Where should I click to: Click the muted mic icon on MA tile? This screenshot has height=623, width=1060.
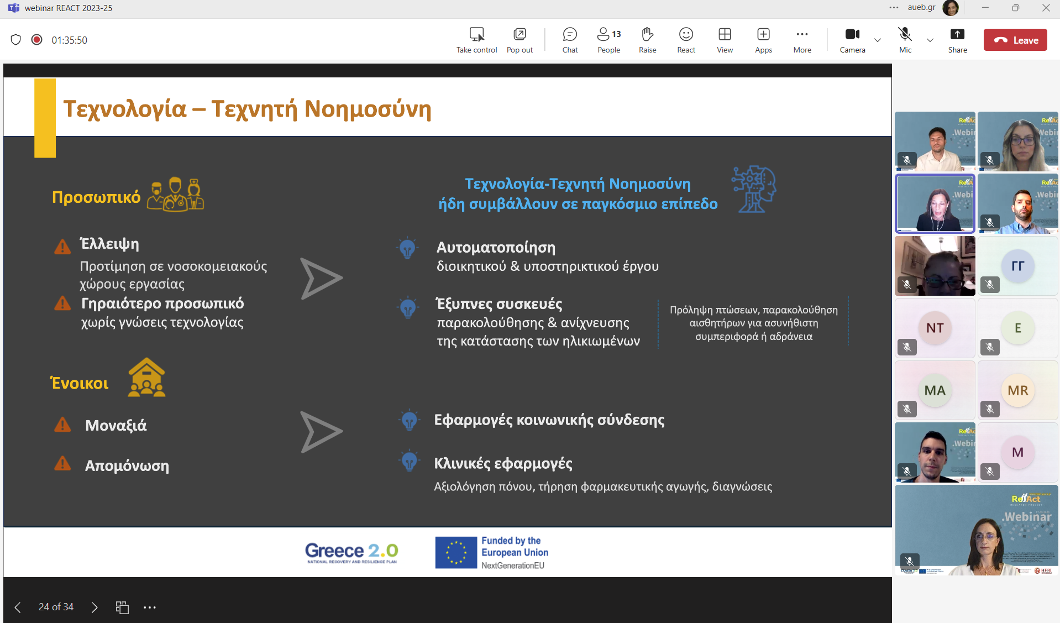pos(907,409)
